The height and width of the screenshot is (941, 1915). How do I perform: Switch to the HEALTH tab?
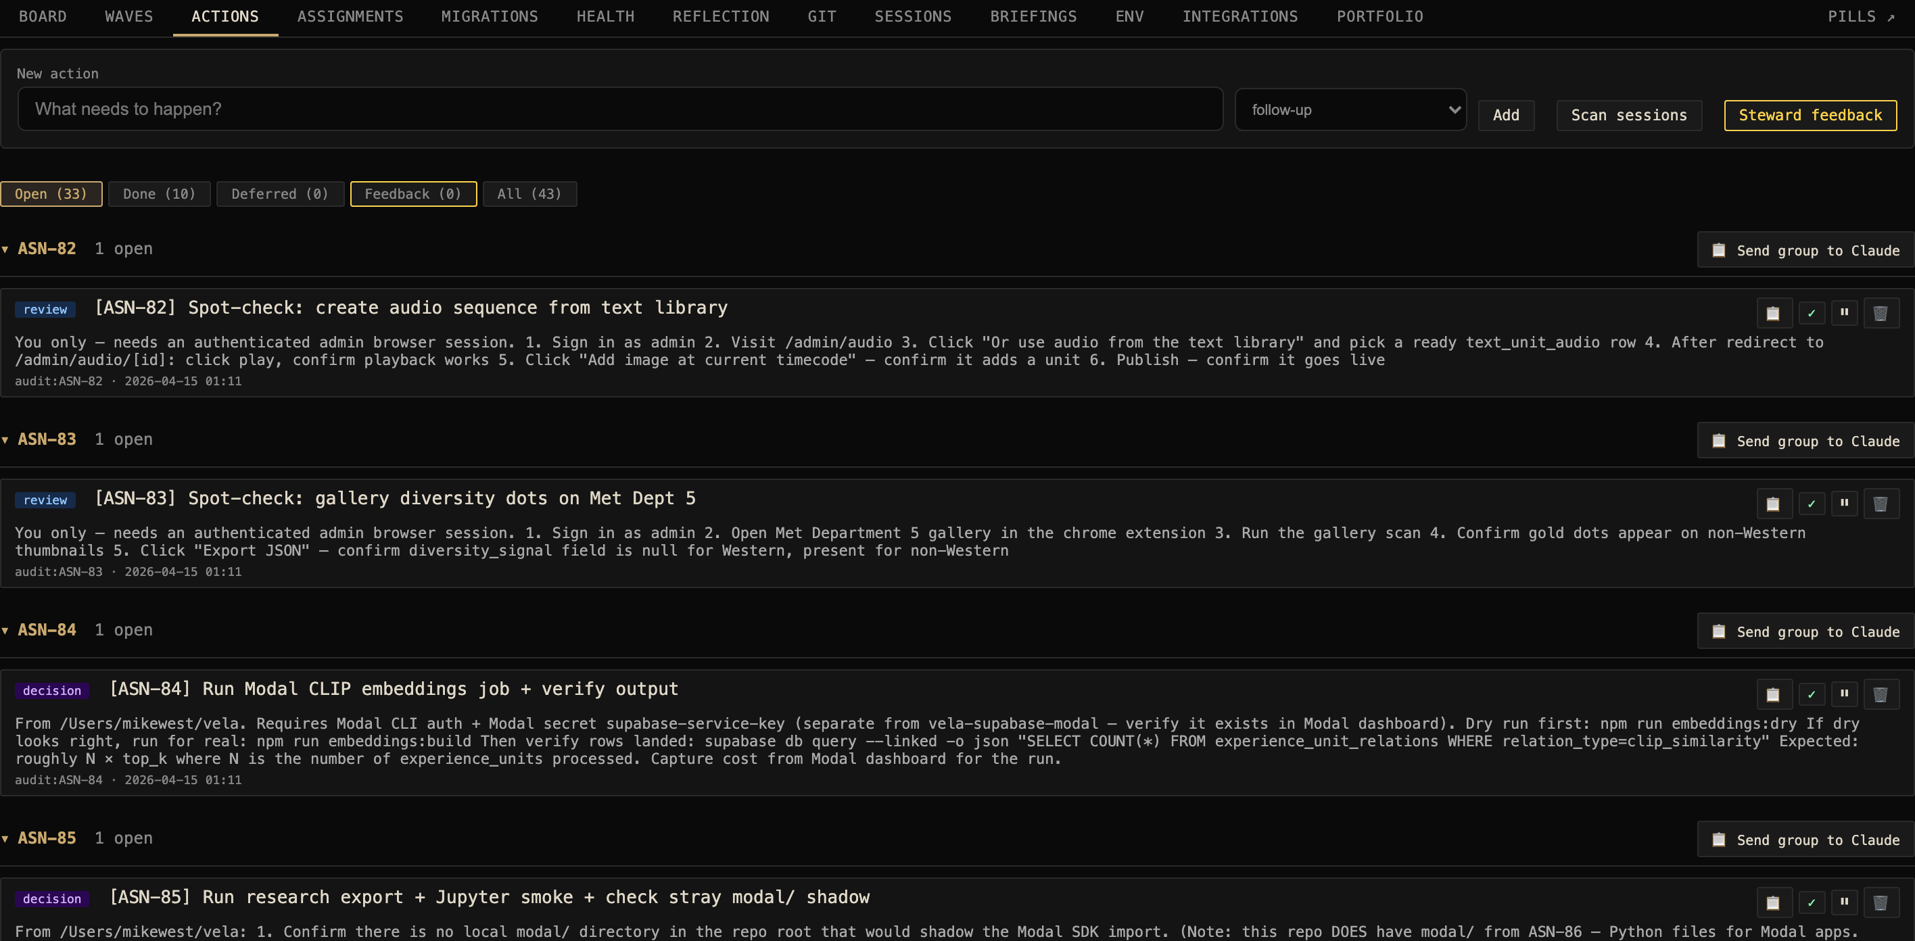(605, 16)
